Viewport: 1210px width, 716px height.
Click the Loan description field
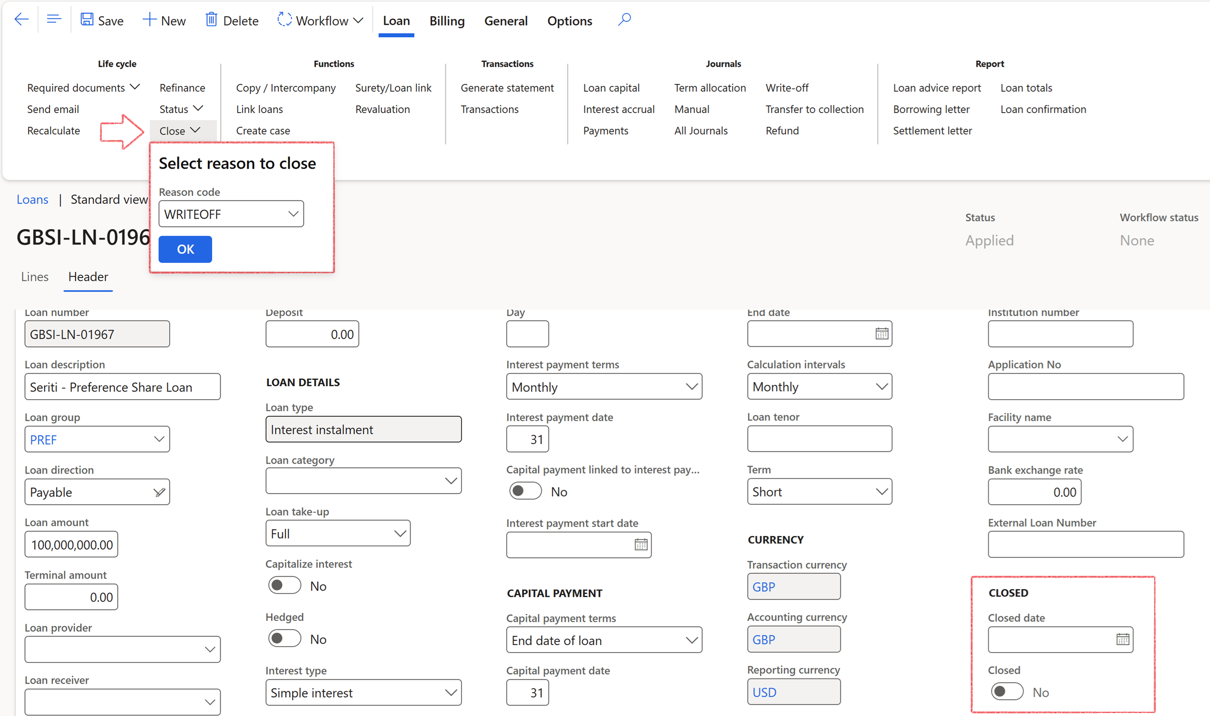tap(122, 387)
